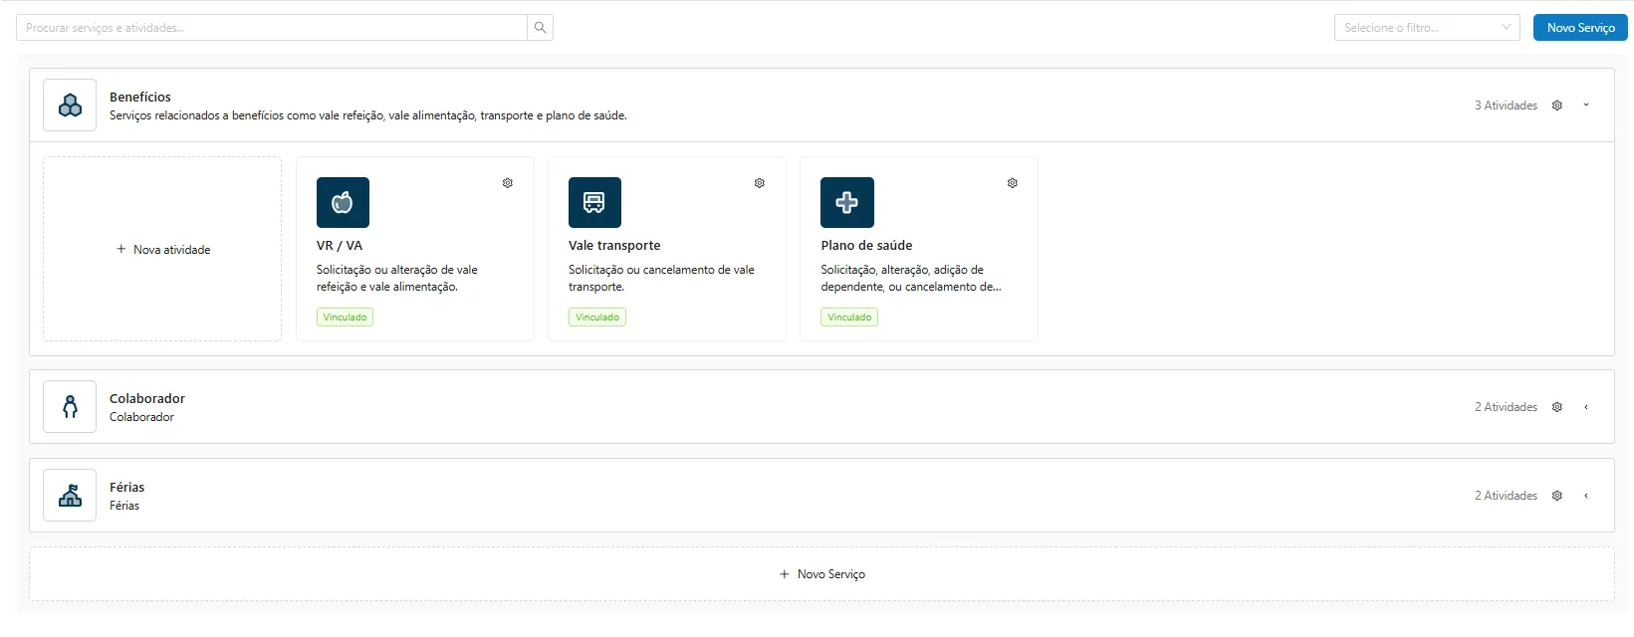
Task: Open the VR / VA card title
Action: (x=340, y=246)
